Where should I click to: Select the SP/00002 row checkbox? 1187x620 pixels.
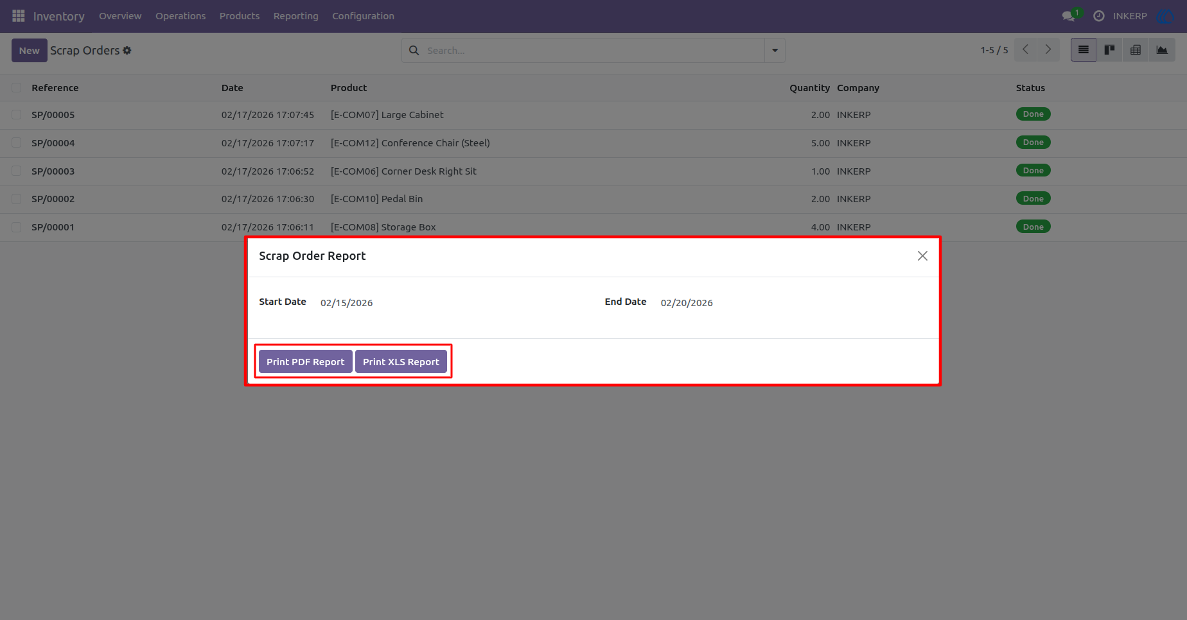[x=17, y=199]
